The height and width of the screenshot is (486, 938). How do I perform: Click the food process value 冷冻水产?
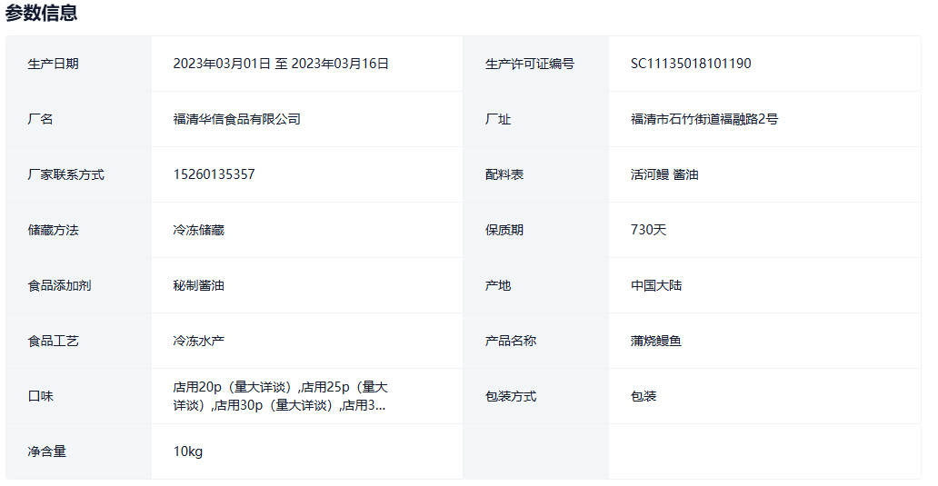pyautogui.click(x=198, y=341)
